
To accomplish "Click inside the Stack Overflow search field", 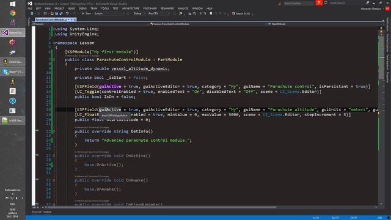I will (299, 3).
